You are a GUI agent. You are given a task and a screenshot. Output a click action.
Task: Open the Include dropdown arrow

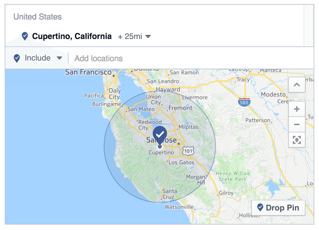[x=59, y=58]
